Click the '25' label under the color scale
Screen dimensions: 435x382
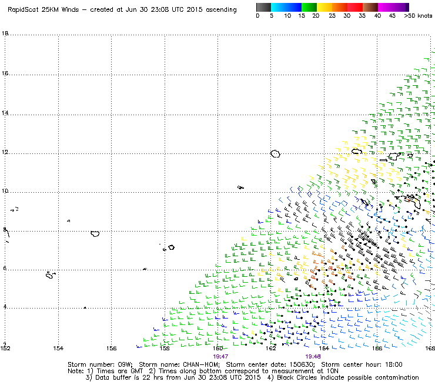[332, 16]
